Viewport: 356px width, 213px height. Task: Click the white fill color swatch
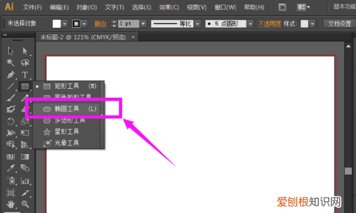[57, 24]
